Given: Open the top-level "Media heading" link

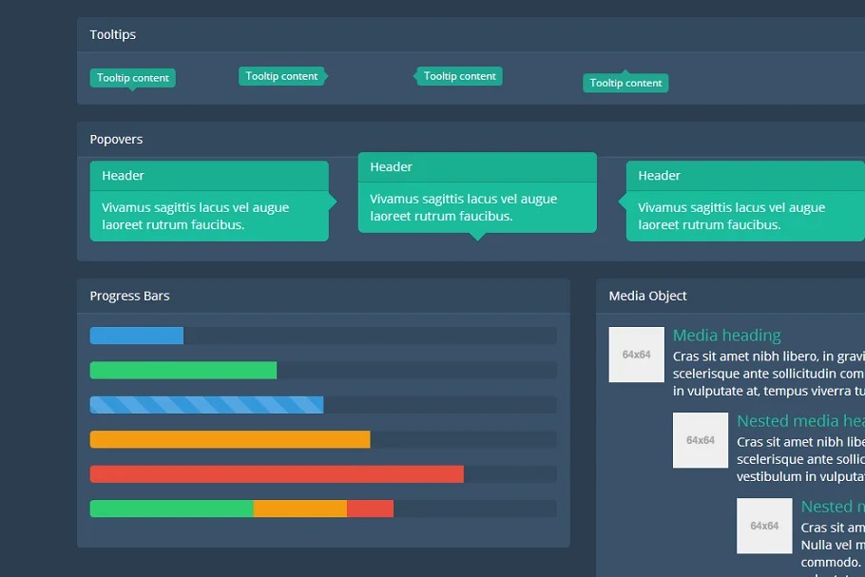Looking at the screenshot, I should click(726, 336).
